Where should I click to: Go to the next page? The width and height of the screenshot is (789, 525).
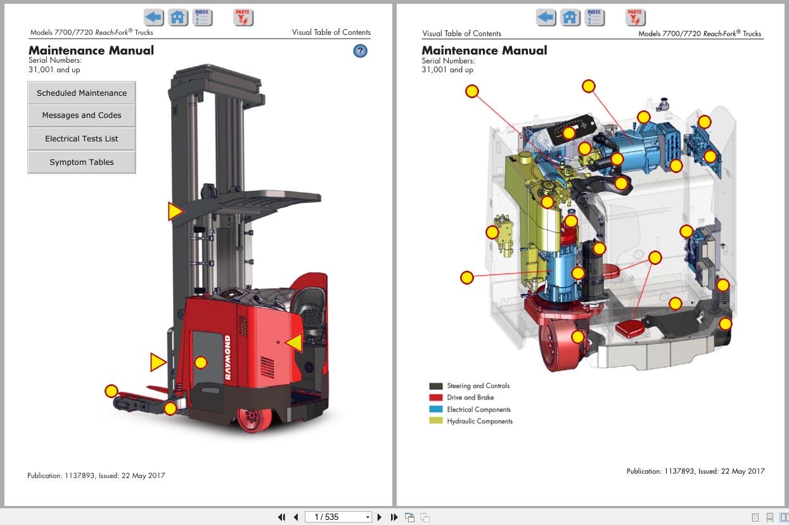(x=380, y=517)
